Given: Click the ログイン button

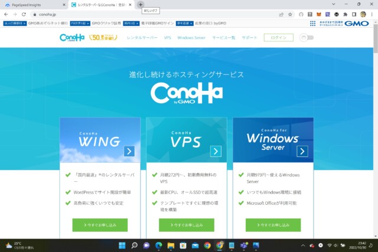Looking at the screenshot, I should pyautogui.click(x=278, y=38).
